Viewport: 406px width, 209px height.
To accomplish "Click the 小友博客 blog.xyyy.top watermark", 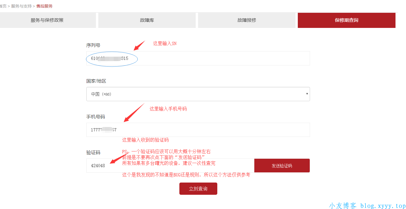I will coord(367,206).
